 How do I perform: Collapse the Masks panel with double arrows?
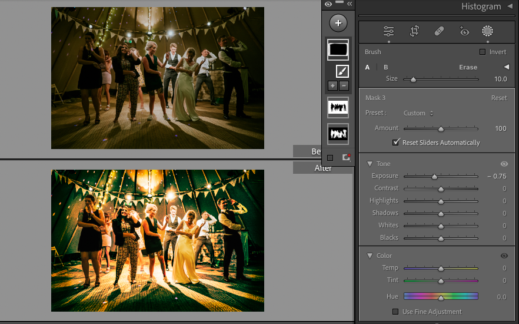coord(349,4)
